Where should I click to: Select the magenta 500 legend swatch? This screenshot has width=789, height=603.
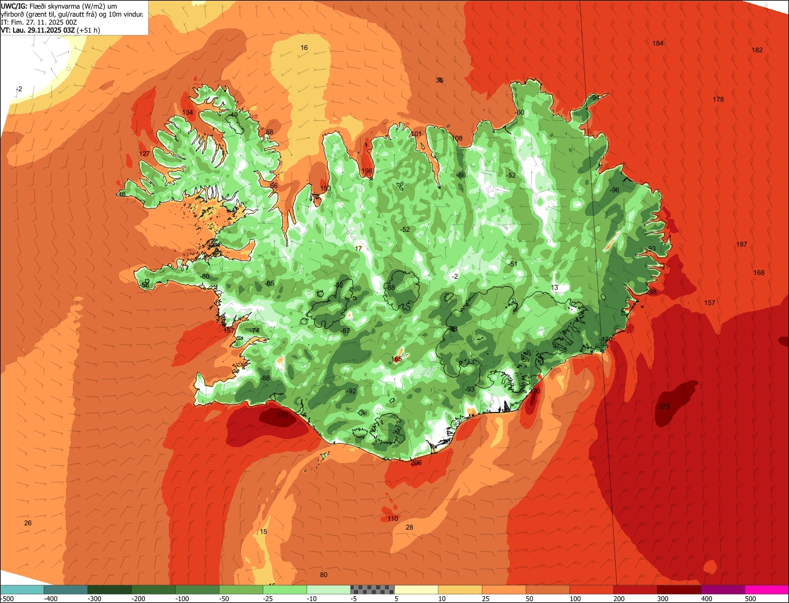click(x=766, y=589)
